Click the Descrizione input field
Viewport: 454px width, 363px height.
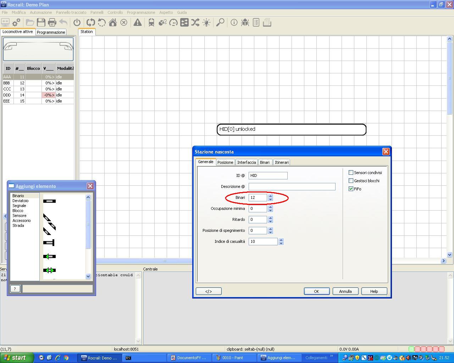tap(292, 186)
